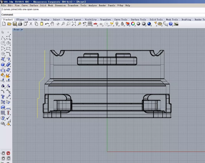Toggle the shaded viewport sphere icon

138,24
